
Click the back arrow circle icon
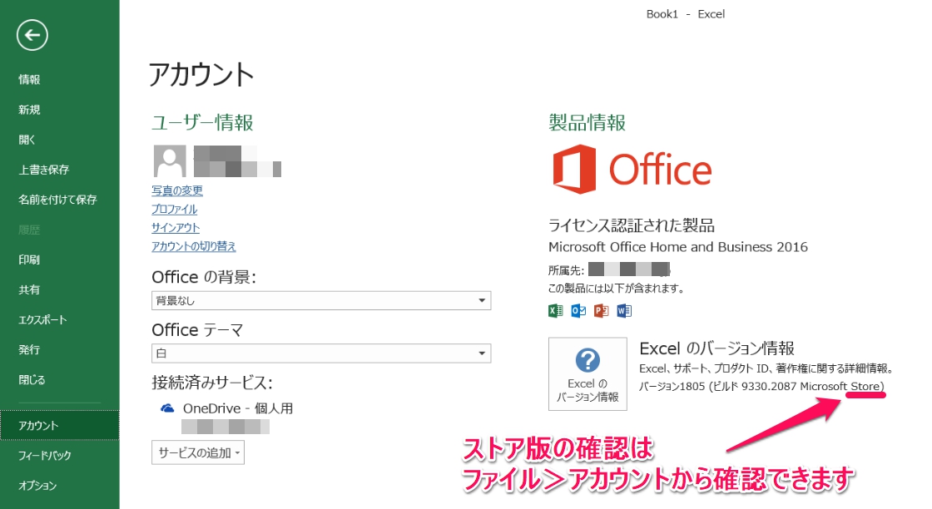(x=32, y=35)
